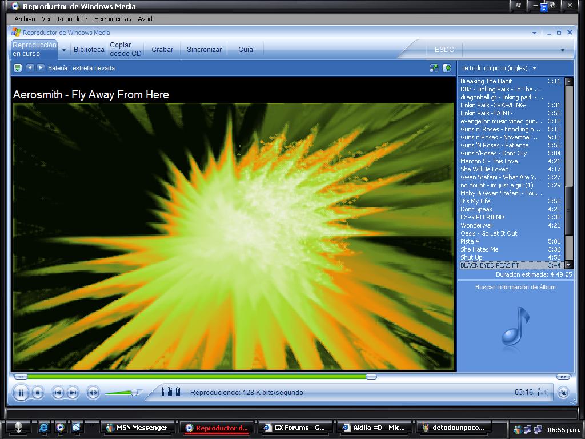Select 'Pista 4' track
The width and height of the screenshot is (585, 439).
pyautogui.click(x=510, y=241)
